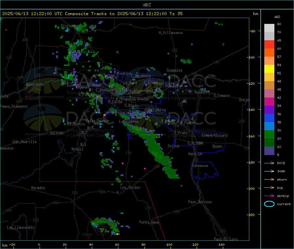294x249 pixels.
Task: Click the 'El_Desvio' place label
Action: click(x=76, y=124)
